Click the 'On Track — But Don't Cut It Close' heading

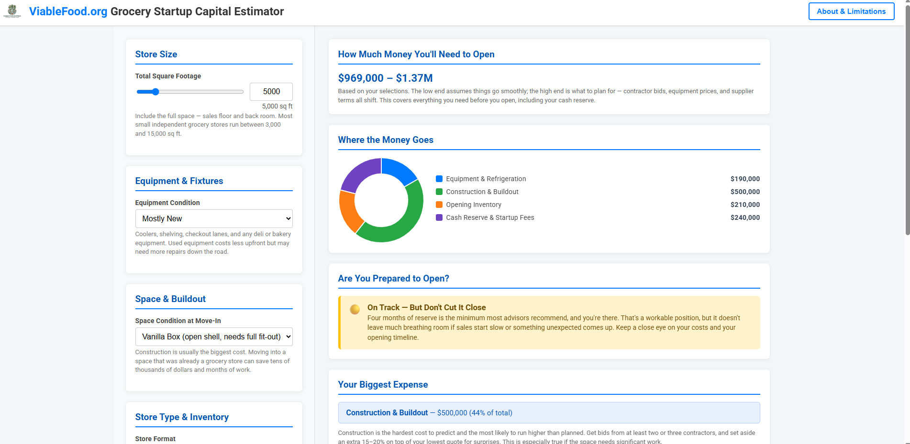(426, 307)
